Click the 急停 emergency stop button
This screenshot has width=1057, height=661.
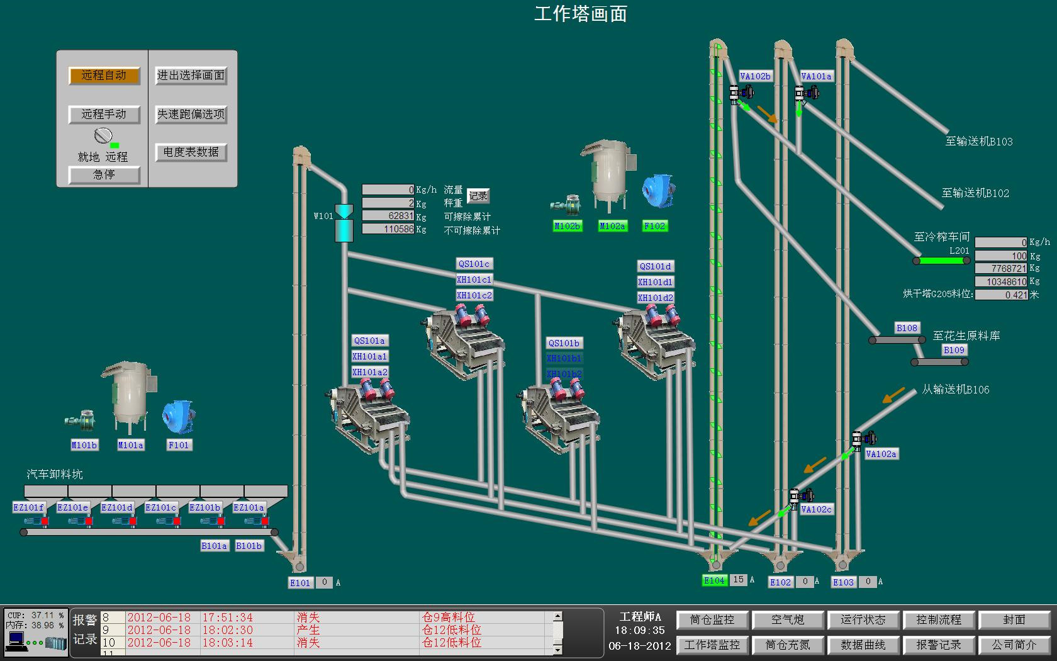point(104,174)
